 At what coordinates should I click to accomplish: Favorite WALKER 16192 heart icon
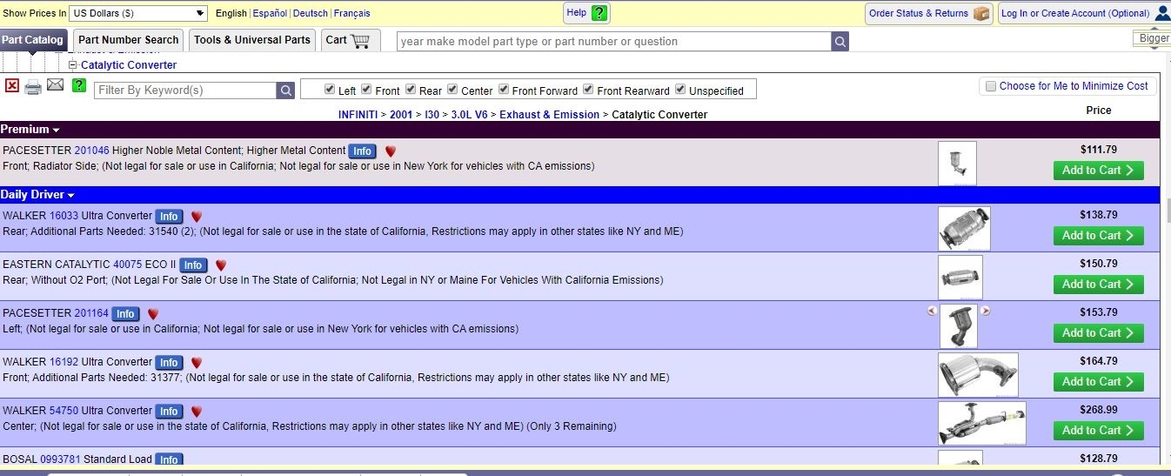(x=197, y=363)
